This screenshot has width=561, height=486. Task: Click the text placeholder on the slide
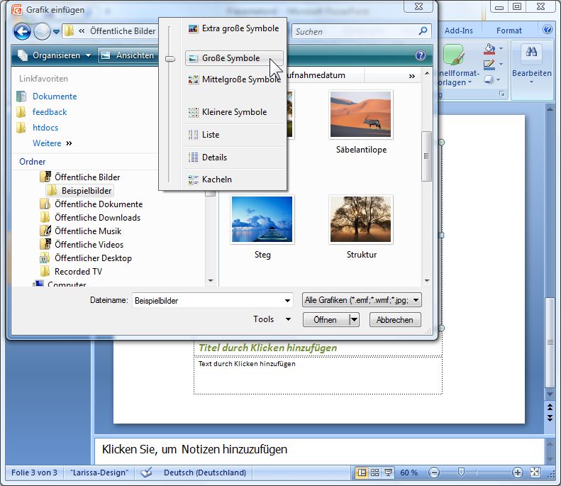coord(318,375)
